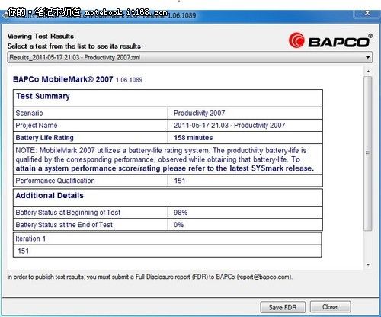Click the FDR publish notice text
This screenshot has height=317, width=381.
(149, 277)
